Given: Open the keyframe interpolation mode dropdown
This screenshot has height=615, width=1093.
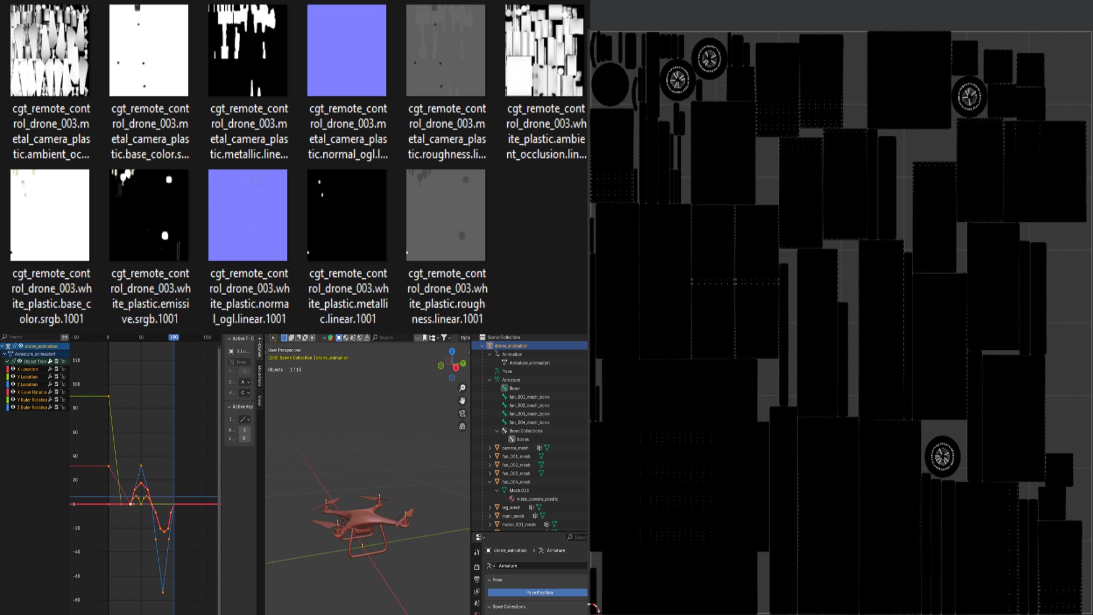Looking at the screenshot, I should pos(245,419).
